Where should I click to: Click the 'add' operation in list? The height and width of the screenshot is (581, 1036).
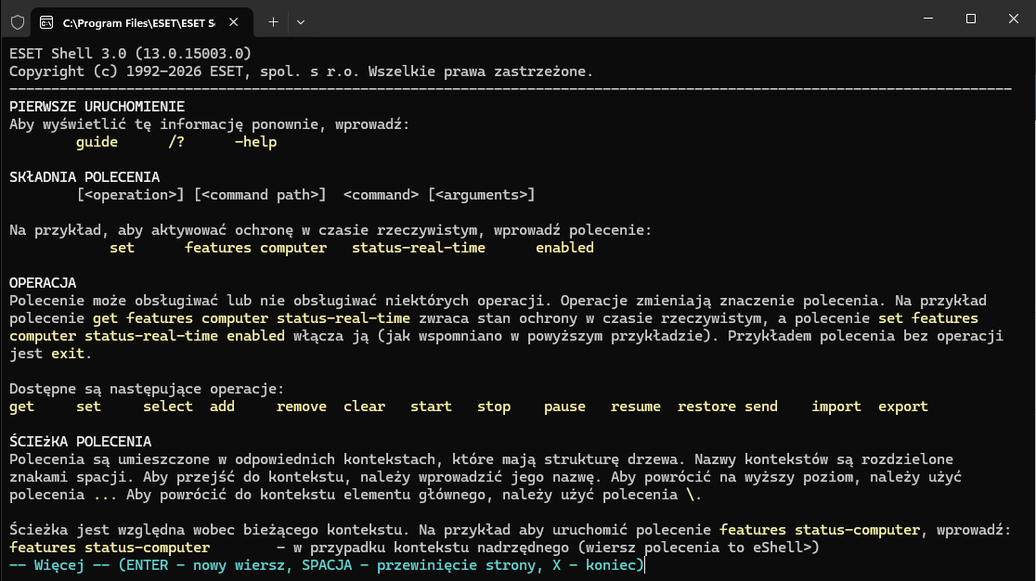[222, 407]
